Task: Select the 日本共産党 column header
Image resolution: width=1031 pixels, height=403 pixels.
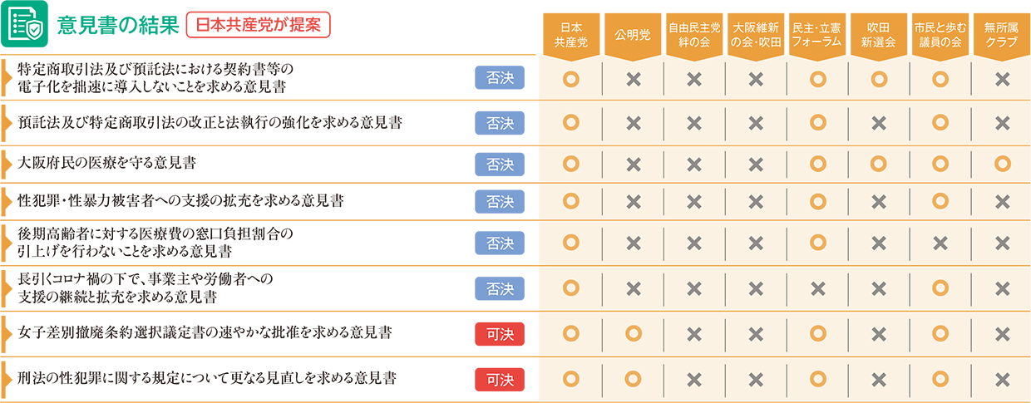Action: (x=571, y=36)
